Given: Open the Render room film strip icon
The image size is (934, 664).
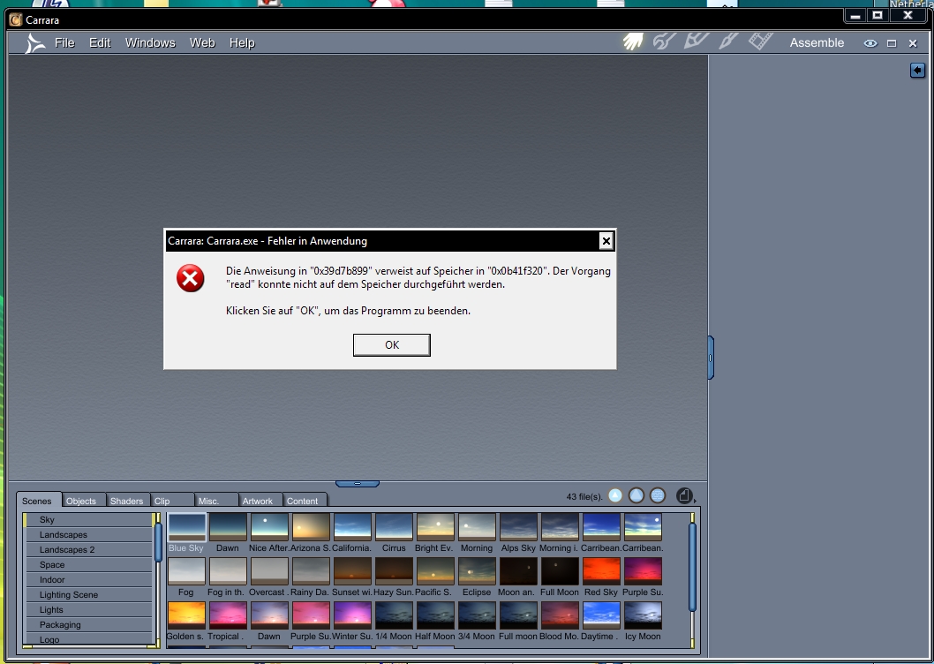Looking at the screenshot, I should tap(761, 41).
